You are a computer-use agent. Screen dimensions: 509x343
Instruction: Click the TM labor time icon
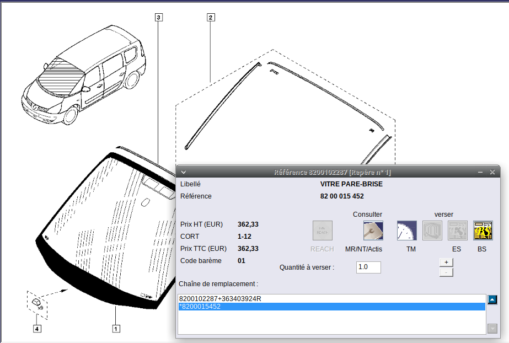click(406, 231)
